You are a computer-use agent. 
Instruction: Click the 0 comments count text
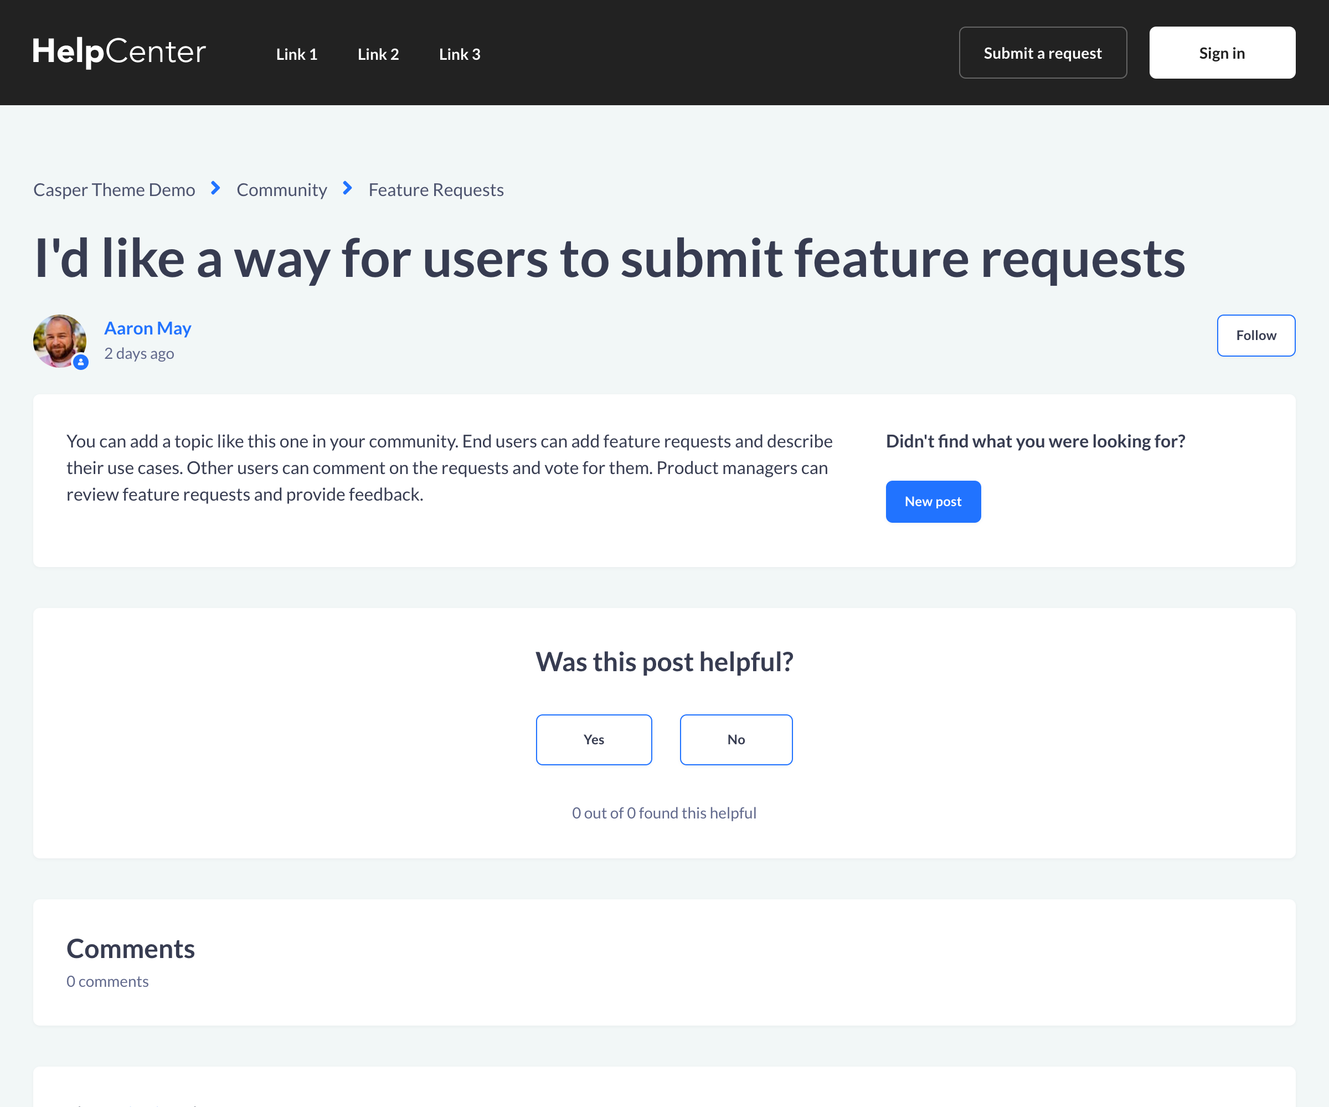(107, 981)
